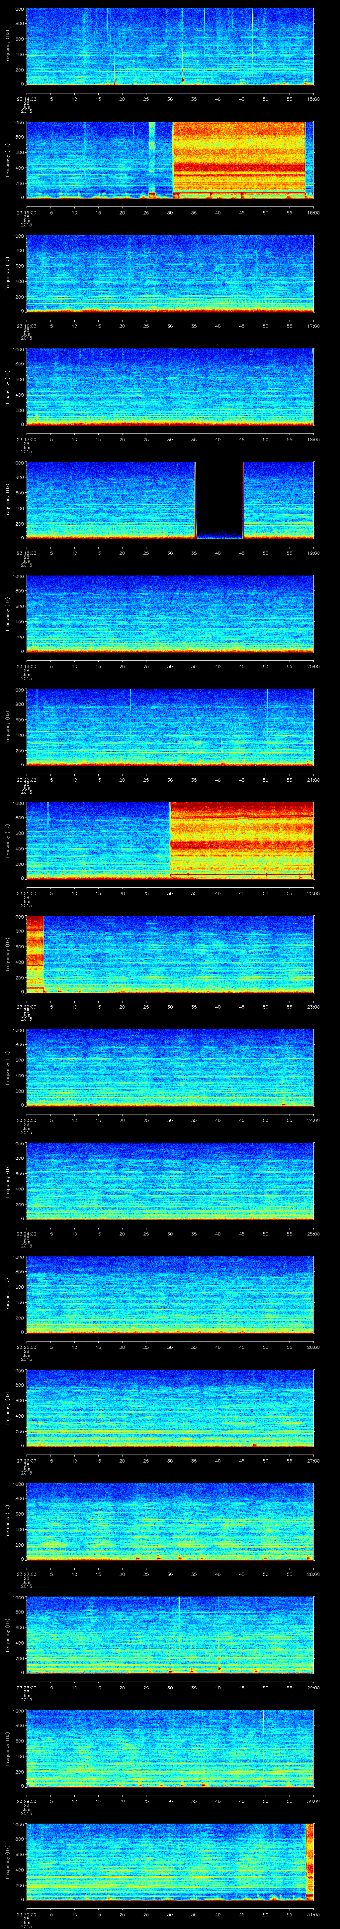Open the spectrogram panel starting at 23:23:00

tap(170, 1069)
